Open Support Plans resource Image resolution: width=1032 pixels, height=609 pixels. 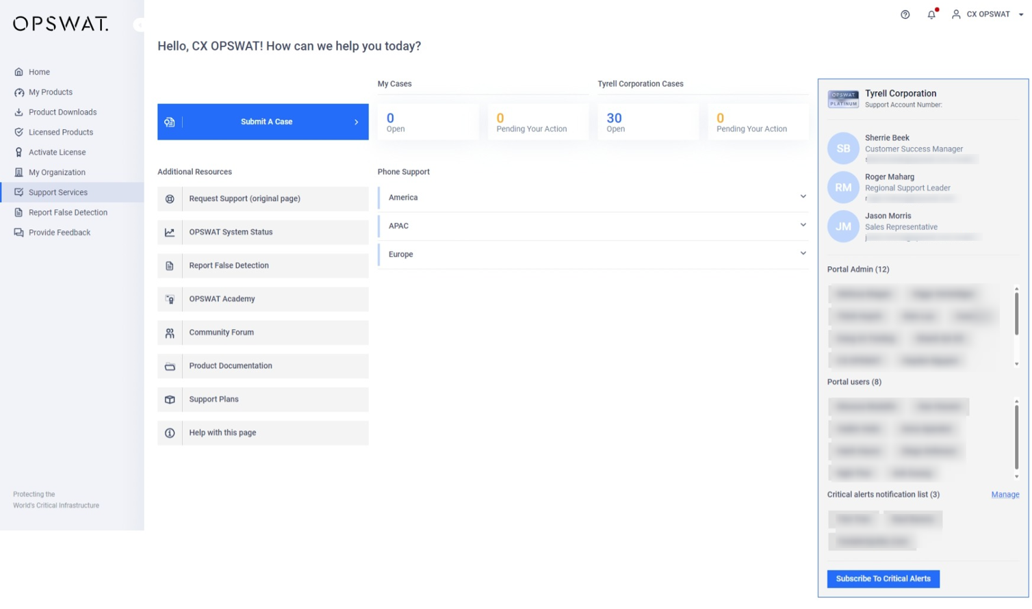click(263, 400)
